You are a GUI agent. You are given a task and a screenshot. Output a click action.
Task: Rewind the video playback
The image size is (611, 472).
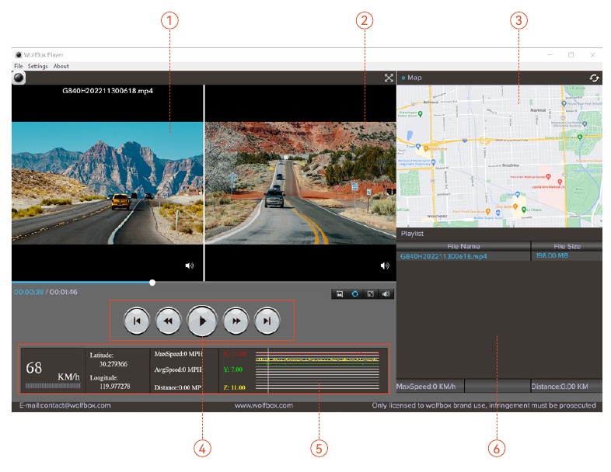point(168,320)
